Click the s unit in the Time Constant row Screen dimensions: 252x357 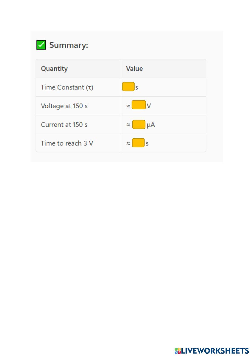(137, 88)
